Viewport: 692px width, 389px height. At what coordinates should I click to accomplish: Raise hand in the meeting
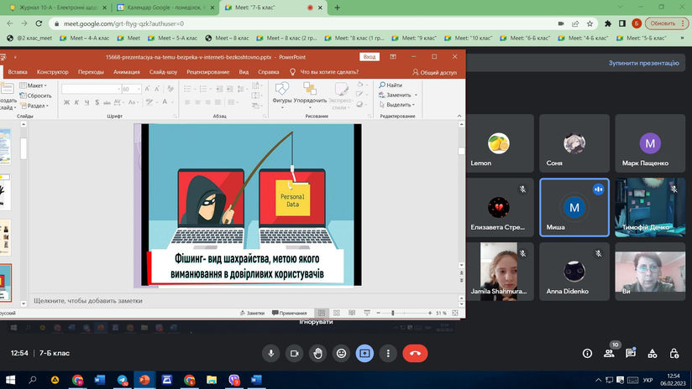(318, 354)
